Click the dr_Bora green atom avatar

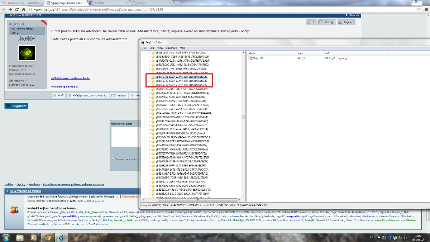point(27,53)
